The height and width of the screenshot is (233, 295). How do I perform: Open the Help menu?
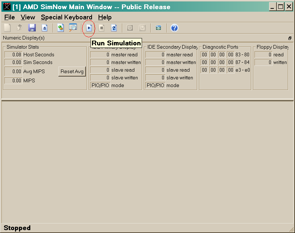[x=105, y=17]
